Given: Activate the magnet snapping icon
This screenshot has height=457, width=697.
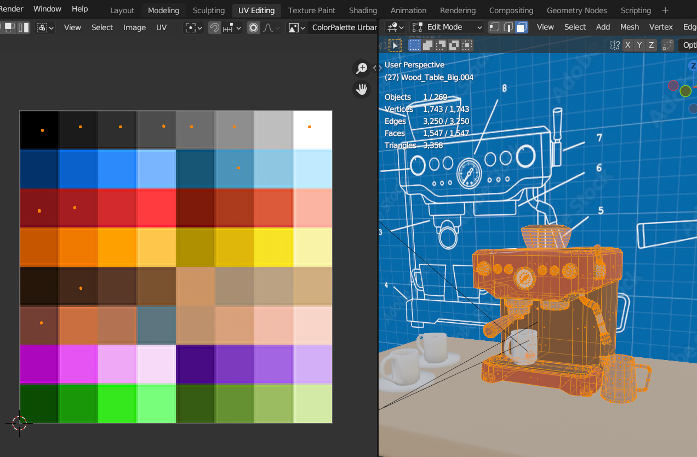Looking at the screenshot, I should [214, 27].
